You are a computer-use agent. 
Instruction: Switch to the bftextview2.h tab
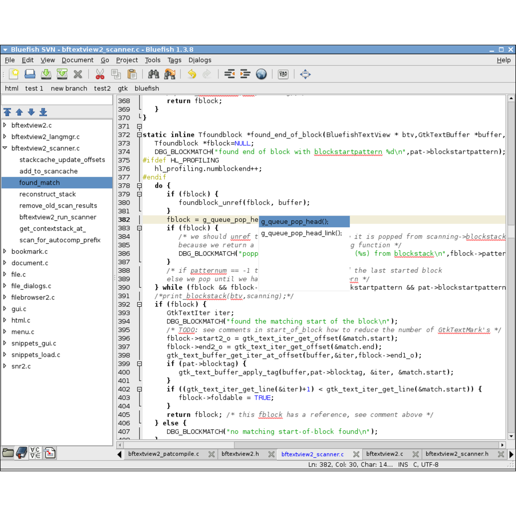pos(241,454)
